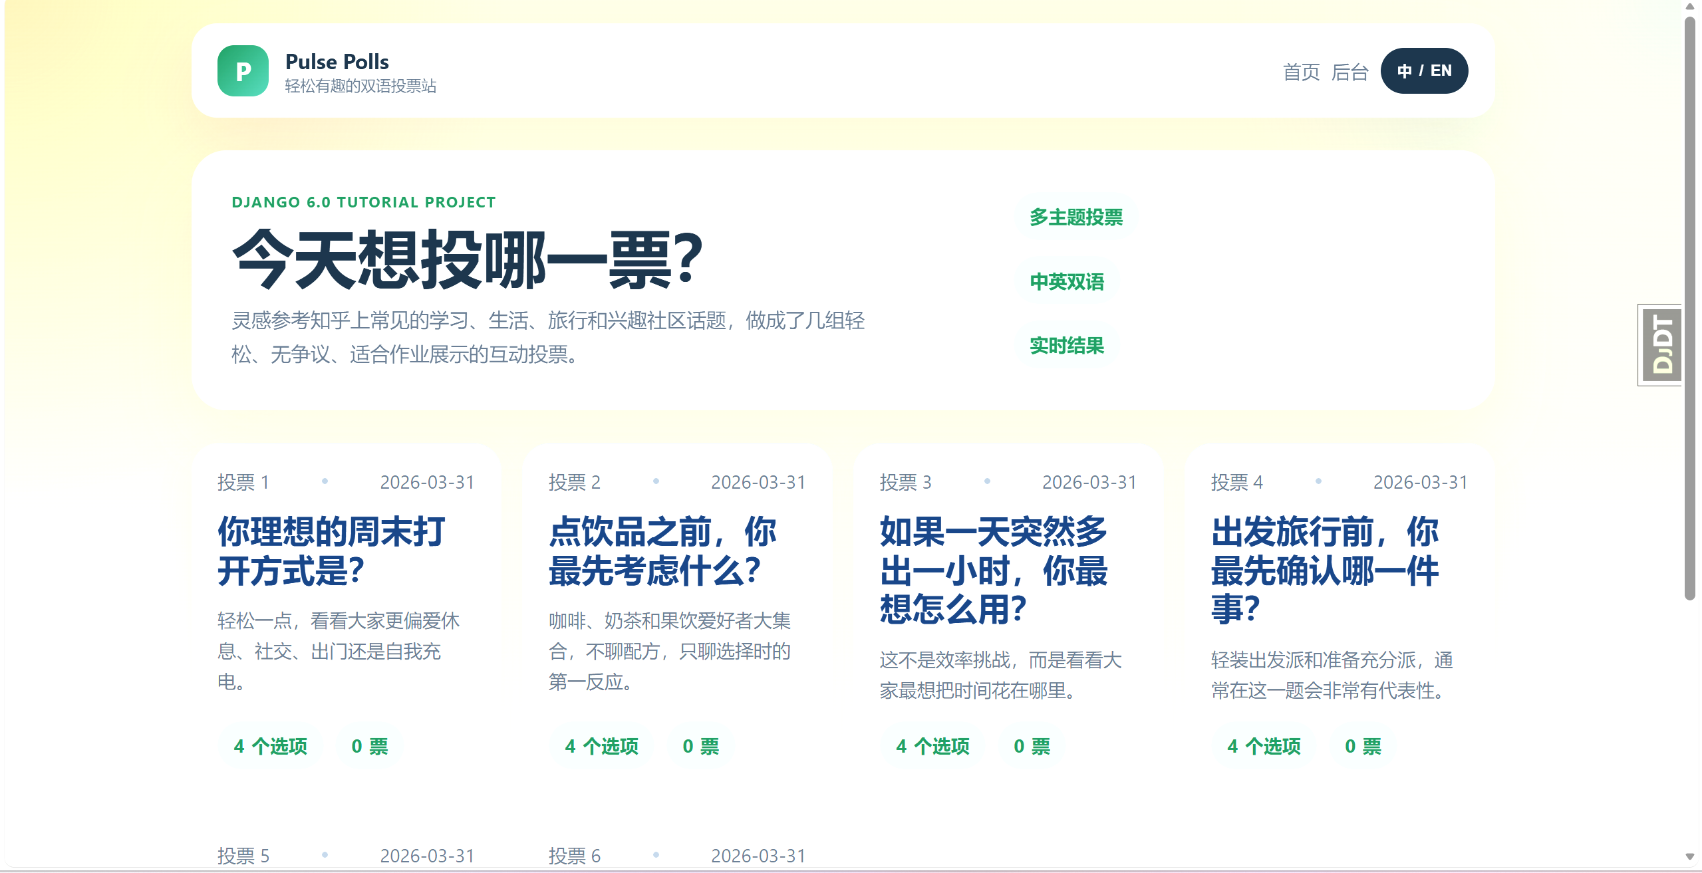The image size is (1702, 873).
Task: Click the 投票 2 label
Action: click(575, 482)
